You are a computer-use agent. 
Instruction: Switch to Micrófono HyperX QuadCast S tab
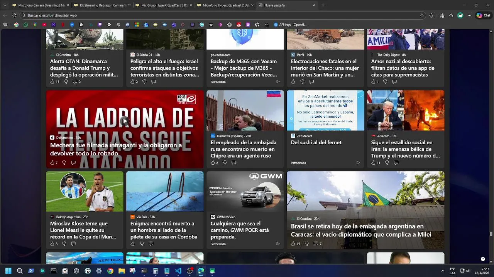pos(164,5)
